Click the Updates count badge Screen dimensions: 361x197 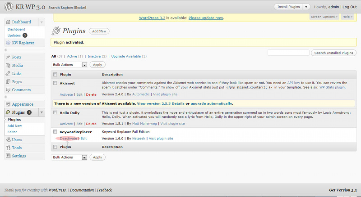tap(25, 36)
